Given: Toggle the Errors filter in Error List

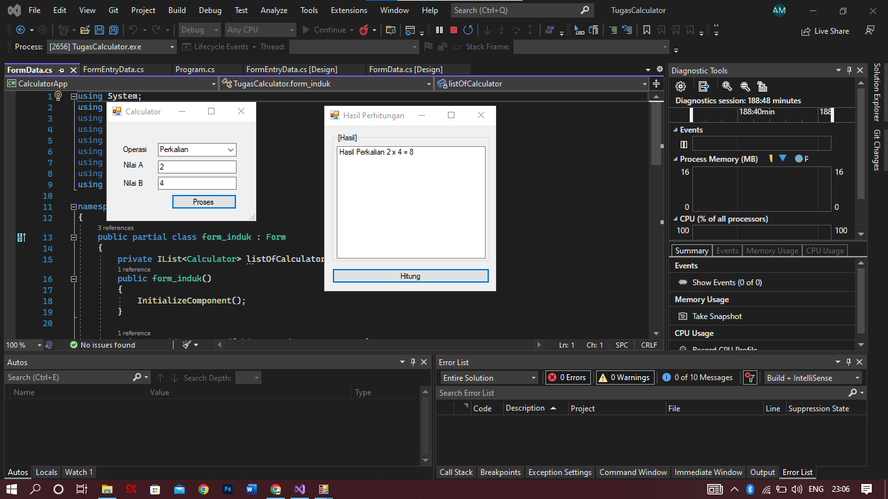Looking at the screenshot, I should (x=567, y=377).
